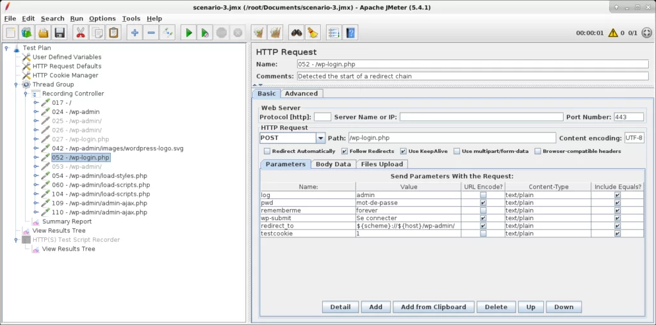Enable the Redirect Automatically checkbox
Viewport: 656px width, 325px height.
266,152
